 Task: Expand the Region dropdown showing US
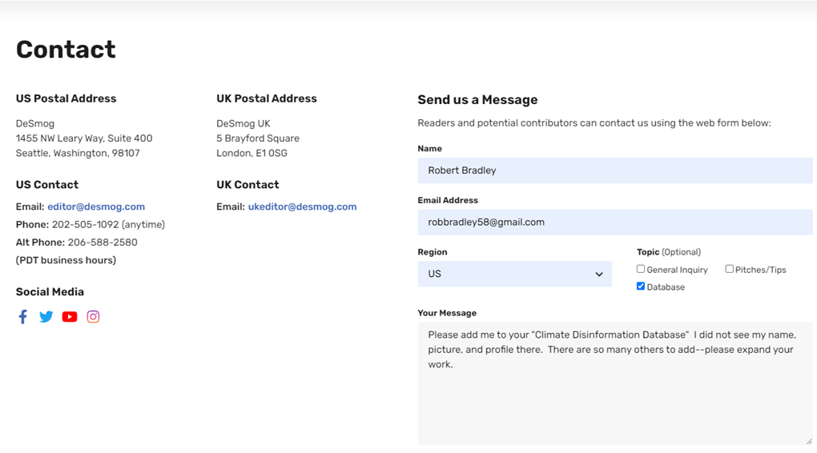[x=515, y=274]
